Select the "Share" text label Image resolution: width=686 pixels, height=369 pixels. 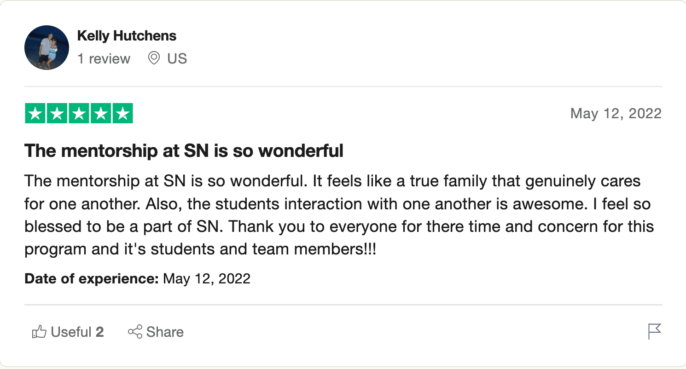(165, 332)
